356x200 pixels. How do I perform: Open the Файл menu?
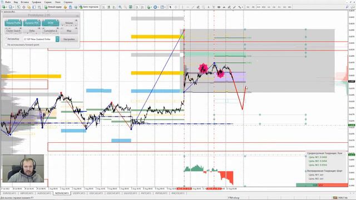coord(7,2)
